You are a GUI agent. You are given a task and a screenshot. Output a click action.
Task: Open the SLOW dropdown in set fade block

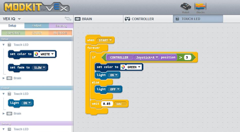39,68
